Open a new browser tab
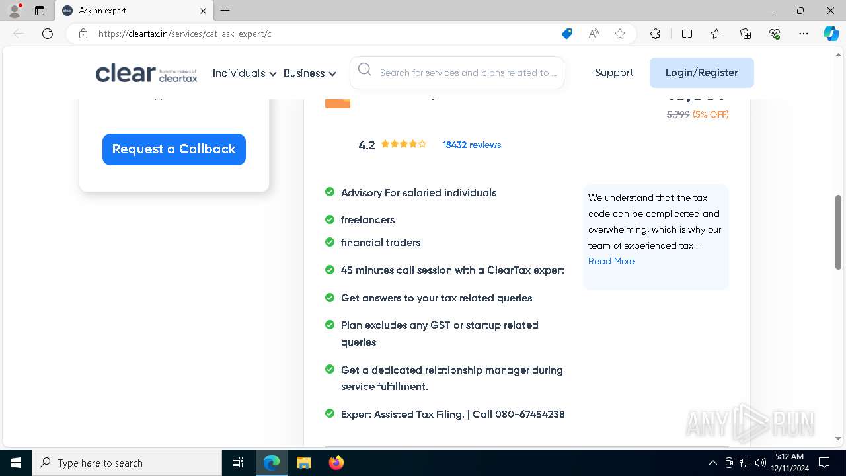 click(225, 11)
